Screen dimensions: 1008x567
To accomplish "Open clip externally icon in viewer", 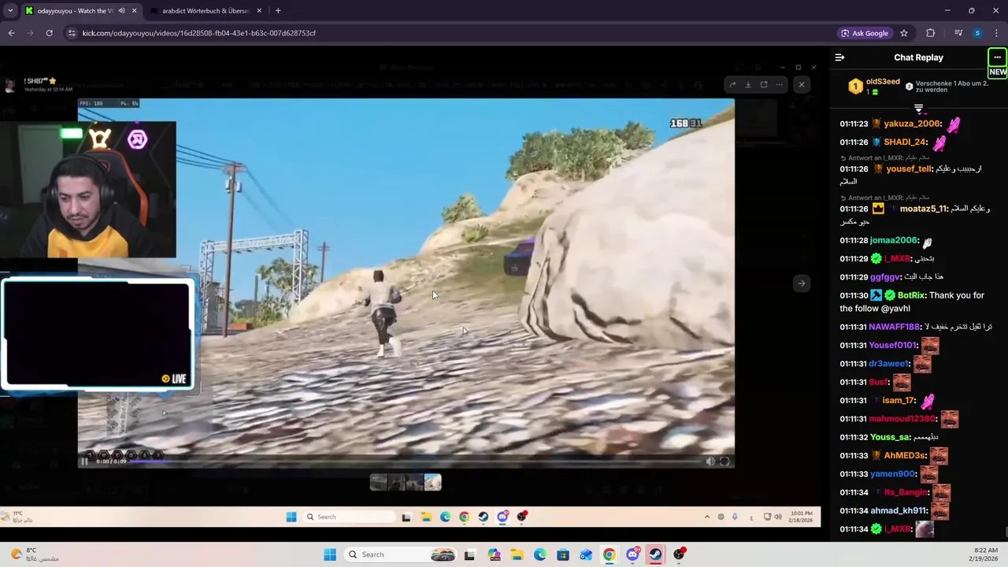I will point(764,84).
